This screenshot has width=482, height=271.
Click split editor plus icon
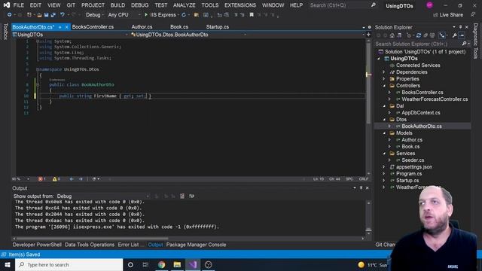pyautogui.click(x=368, y=35)
